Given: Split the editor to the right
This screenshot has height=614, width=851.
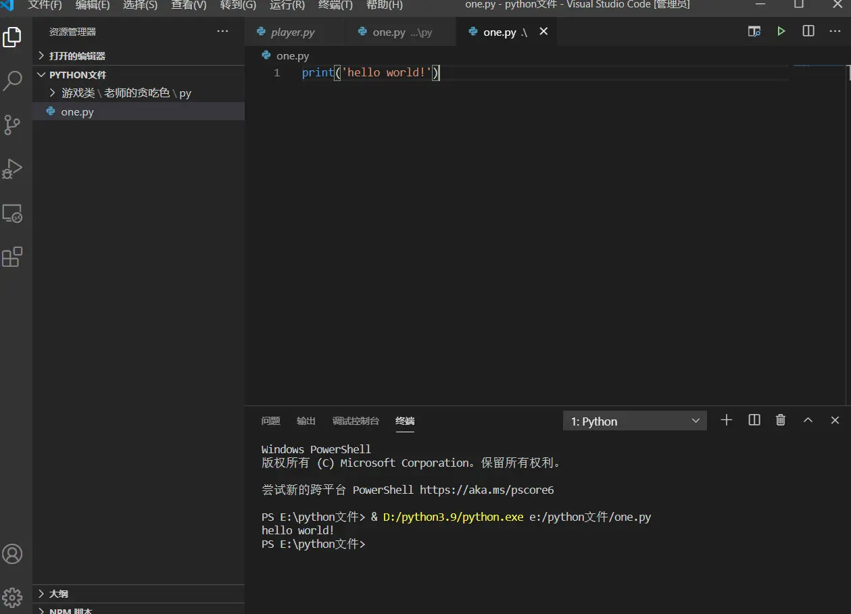Looking at the screenshot, I should coord(808,31).
